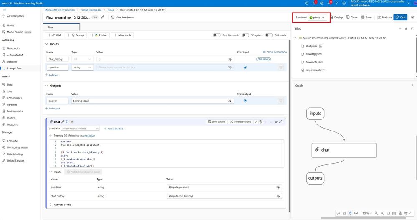This screenshot has height=220, width=417.
Task: Delete the answer output row
Action: click(281, 101)
